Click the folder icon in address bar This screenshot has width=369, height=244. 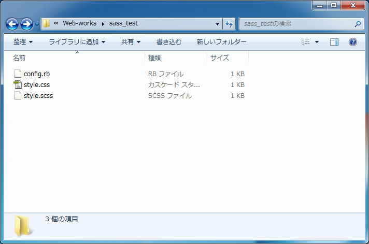(46, 23)
